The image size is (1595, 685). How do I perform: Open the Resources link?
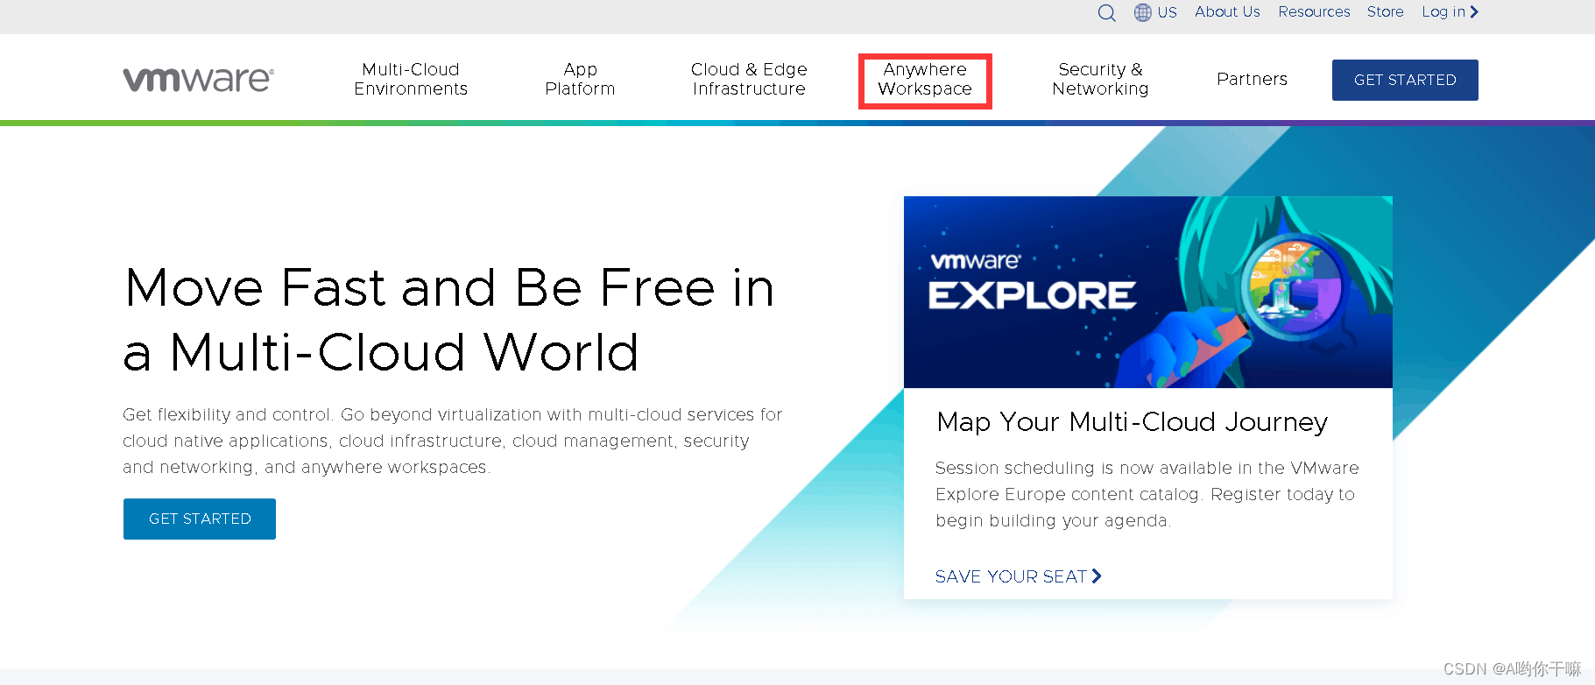[1314, 11]
